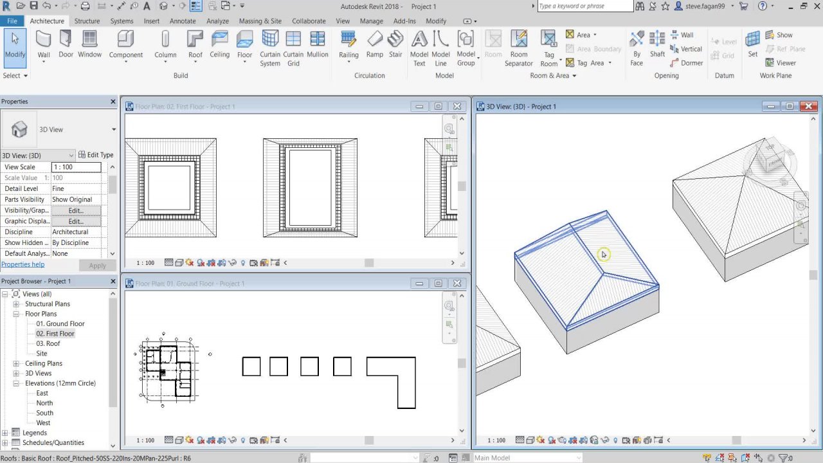This screenshot has width=823, height=463.
Task: Toggle Temporary Hide/Isolate glasses icon
Action: 232,262
